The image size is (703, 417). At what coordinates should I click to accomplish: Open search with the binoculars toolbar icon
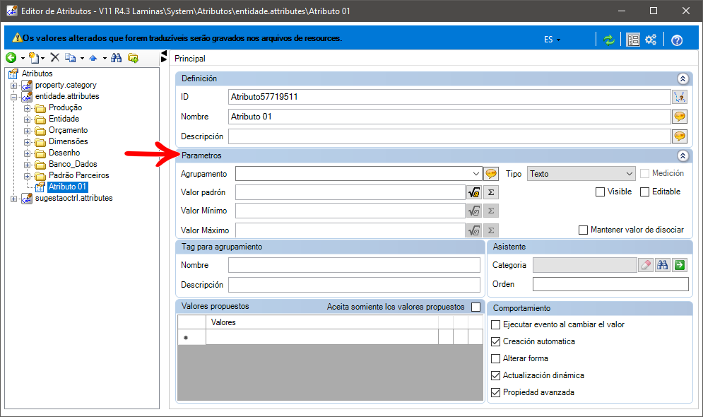coord(116,57)
